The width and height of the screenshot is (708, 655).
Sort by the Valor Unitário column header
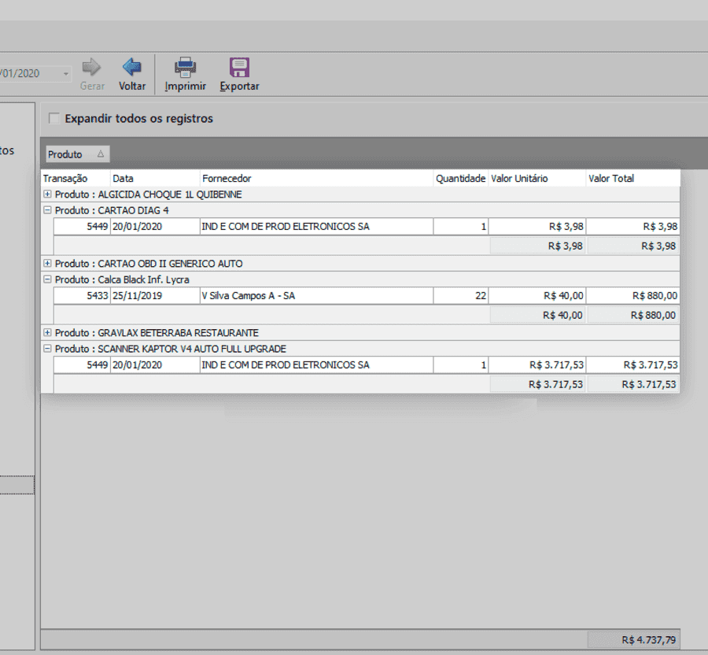pyautogui.click(x=537, y=179)
